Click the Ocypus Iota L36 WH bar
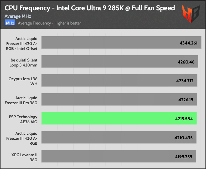Screen dimensions: 206x169 coord(119,80)
